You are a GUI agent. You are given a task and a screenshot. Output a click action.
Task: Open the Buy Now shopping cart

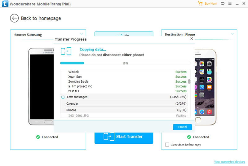coord(200,3)
